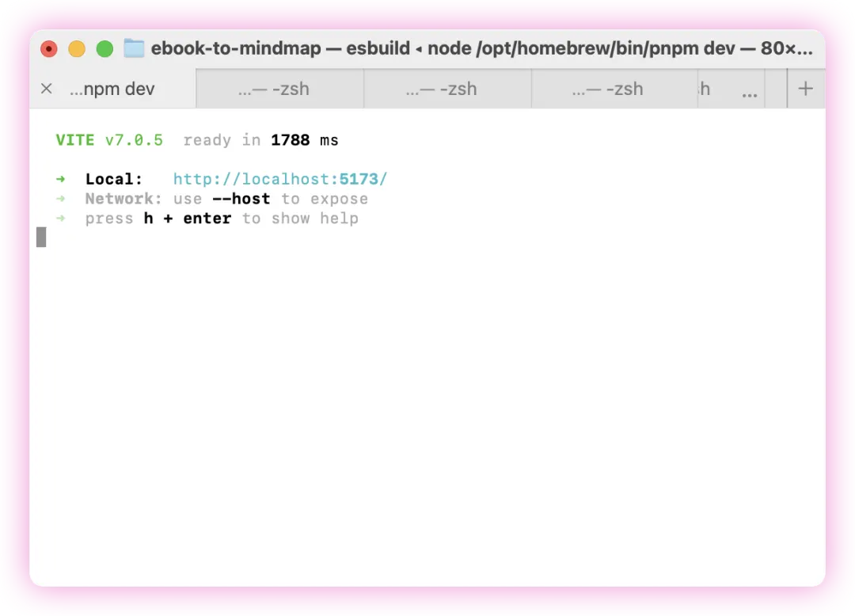The height and width of the screenshot is (616, 855).
Task: Click the window title ebook-to-mindmap text
Action: point(236,48)
